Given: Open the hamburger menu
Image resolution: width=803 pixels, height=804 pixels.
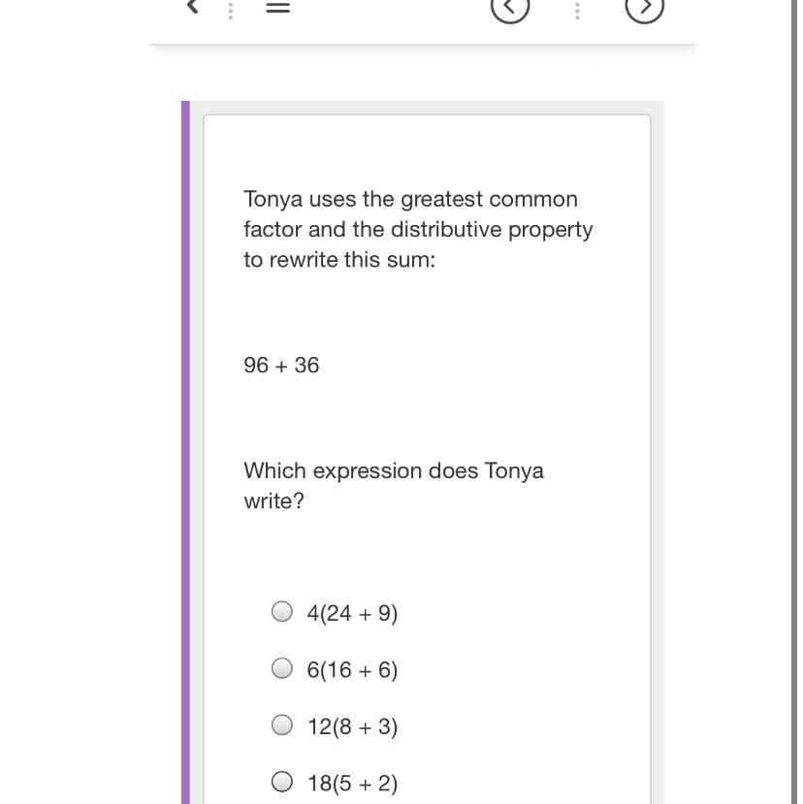Looking at the screenshot, I should coord(277,7).
